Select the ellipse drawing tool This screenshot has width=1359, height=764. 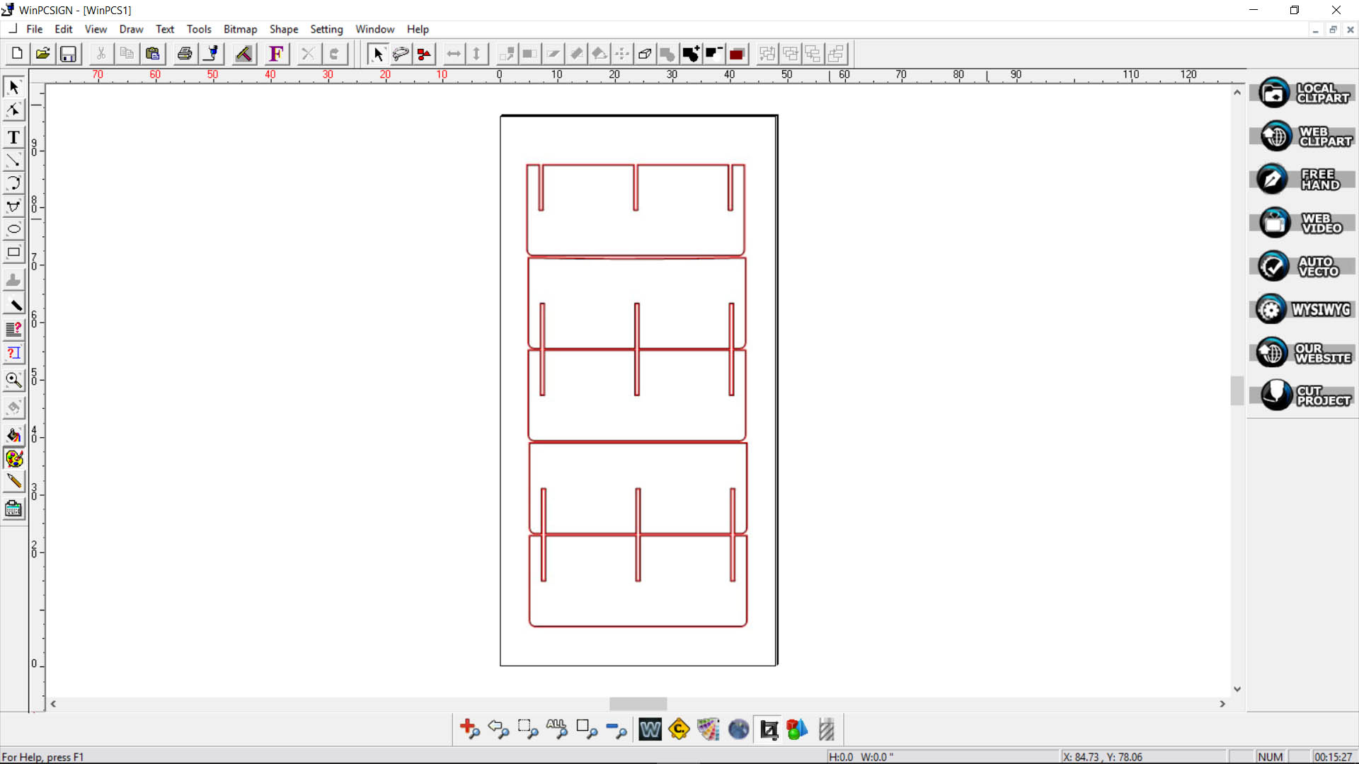(13, 229)
